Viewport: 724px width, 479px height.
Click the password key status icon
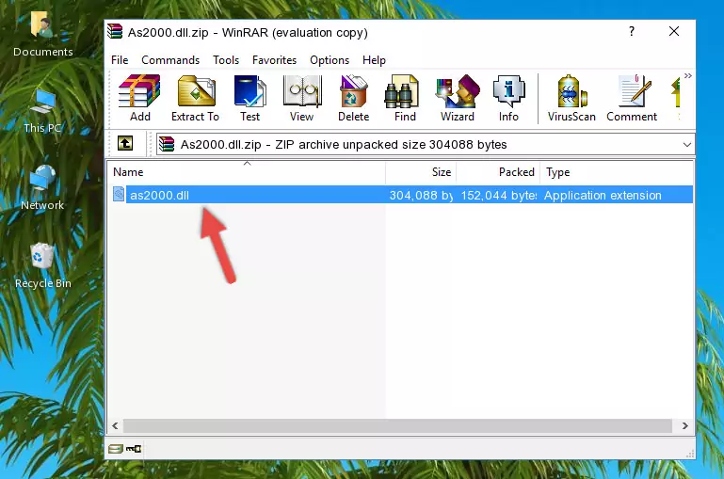click(x=134, y=449)
